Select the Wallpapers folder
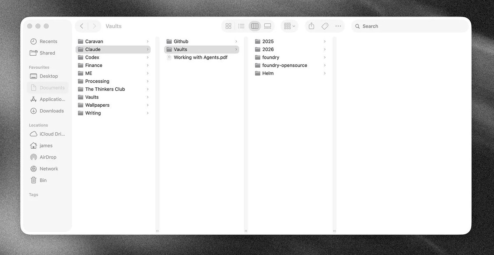The image size is (494, 255). pyautogui.click(x=113, y=105)
